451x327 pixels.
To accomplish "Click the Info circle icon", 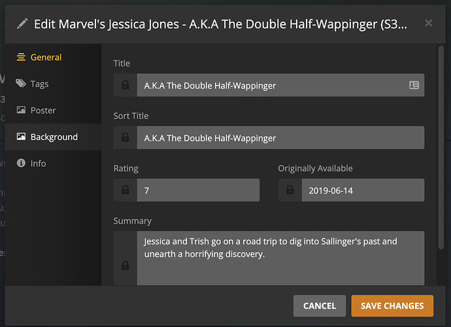I will tap(21, 163).
